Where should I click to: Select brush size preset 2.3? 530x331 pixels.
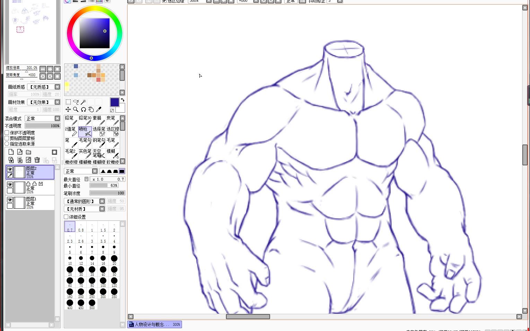click(70, 238)
